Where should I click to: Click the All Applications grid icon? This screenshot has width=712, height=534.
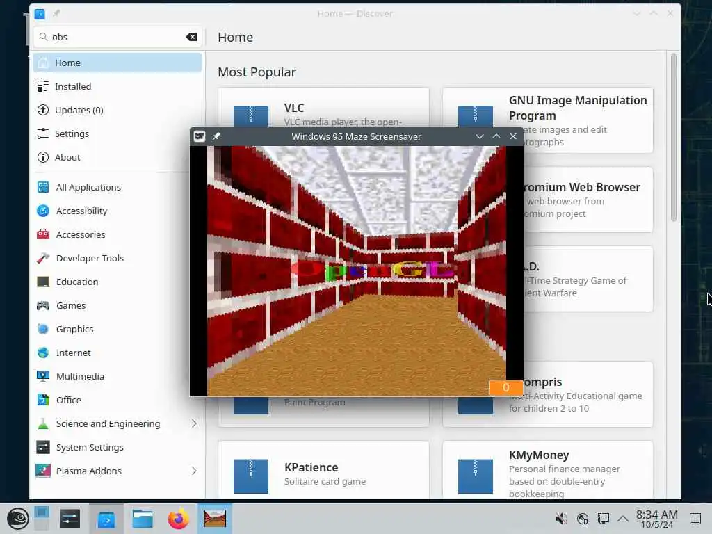[x=43, y=187]
